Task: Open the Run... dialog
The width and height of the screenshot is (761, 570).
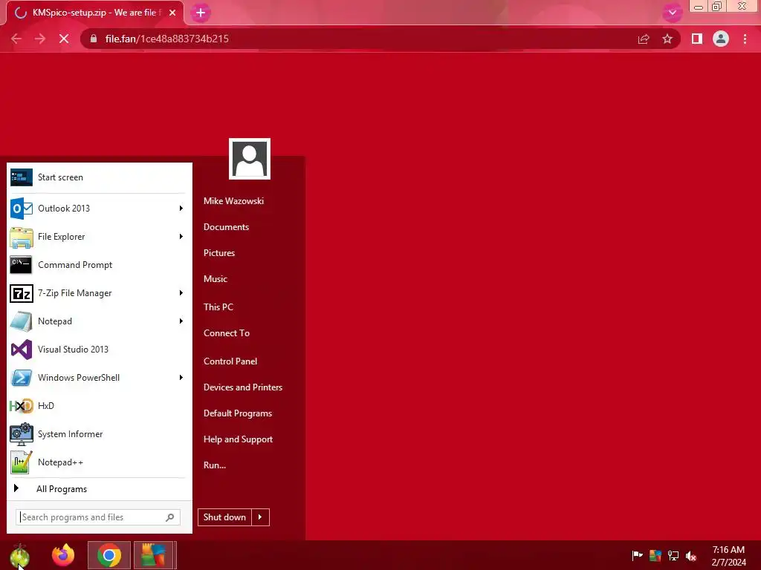Action: 215,465
